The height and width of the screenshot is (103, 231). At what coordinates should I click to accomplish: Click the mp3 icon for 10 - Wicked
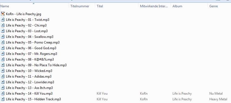point(3,71)
